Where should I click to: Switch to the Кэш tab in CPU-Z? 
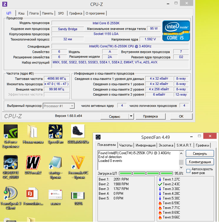(21, 13)
